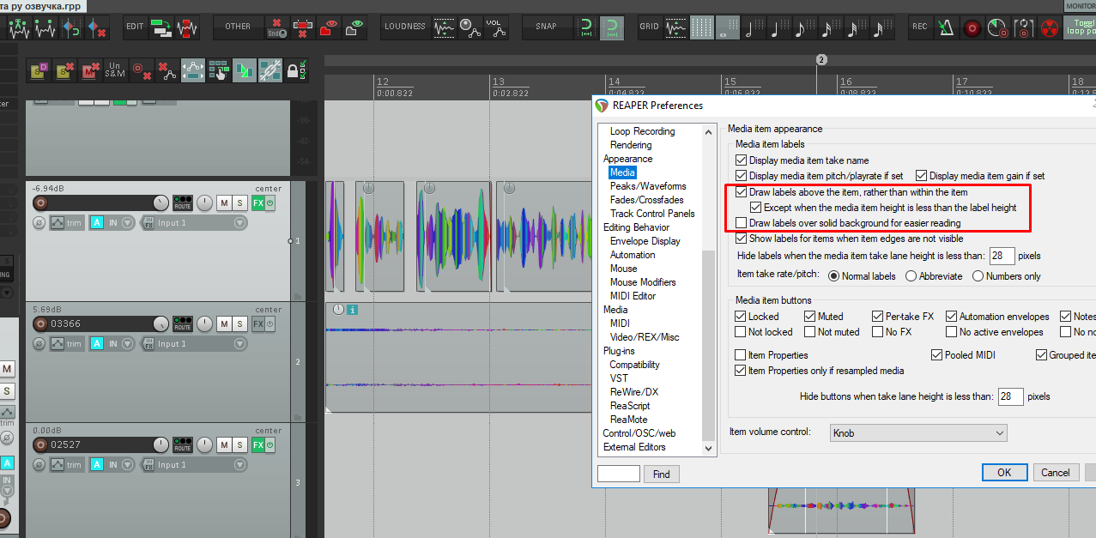Open MIDI Editor preferences page
Viewport: 1096px width, 538px height.
click(x=633, y=296)
